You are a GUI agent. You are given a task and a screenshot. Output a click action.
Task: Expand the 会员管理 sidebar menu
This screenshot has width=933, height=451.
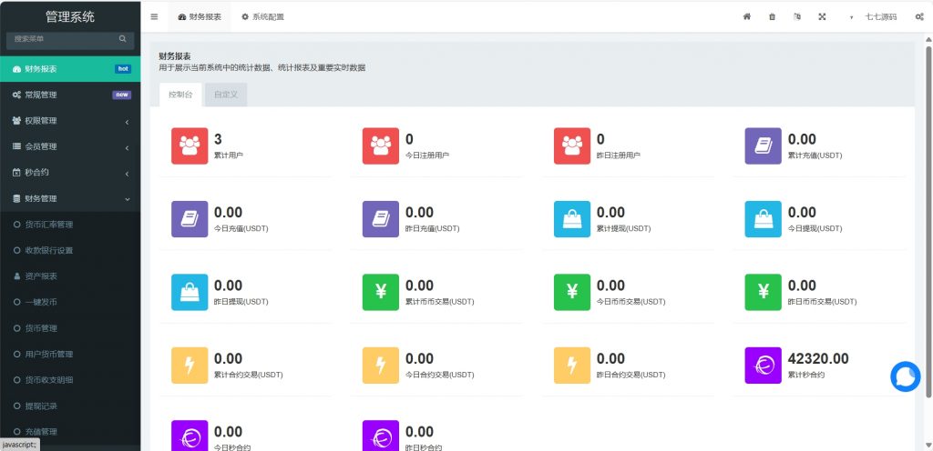click(70, 146)
